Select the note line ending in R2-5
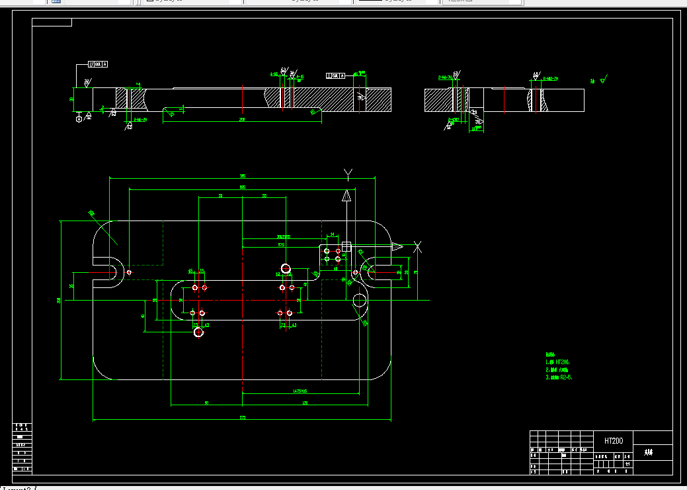The width and height of the screenshot is (687, 490). coord(559,377)
